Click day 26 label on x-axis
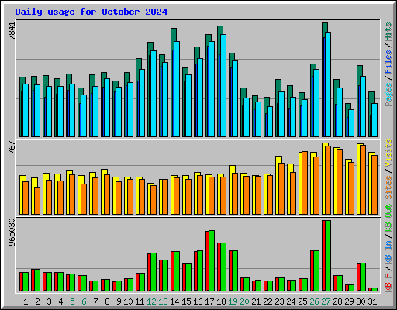 pos(314,301)
